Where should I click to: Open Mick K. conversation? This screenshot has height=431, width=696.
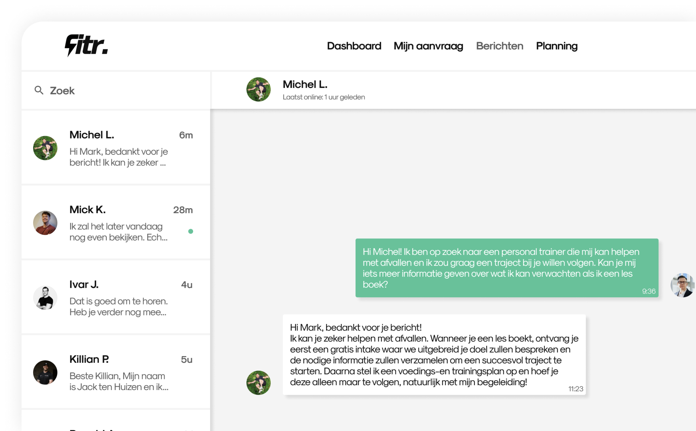click(x=116, y=222)
